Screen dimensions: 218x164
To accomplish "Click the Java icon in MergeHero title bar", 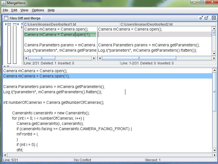I will (x=4, y=3).
